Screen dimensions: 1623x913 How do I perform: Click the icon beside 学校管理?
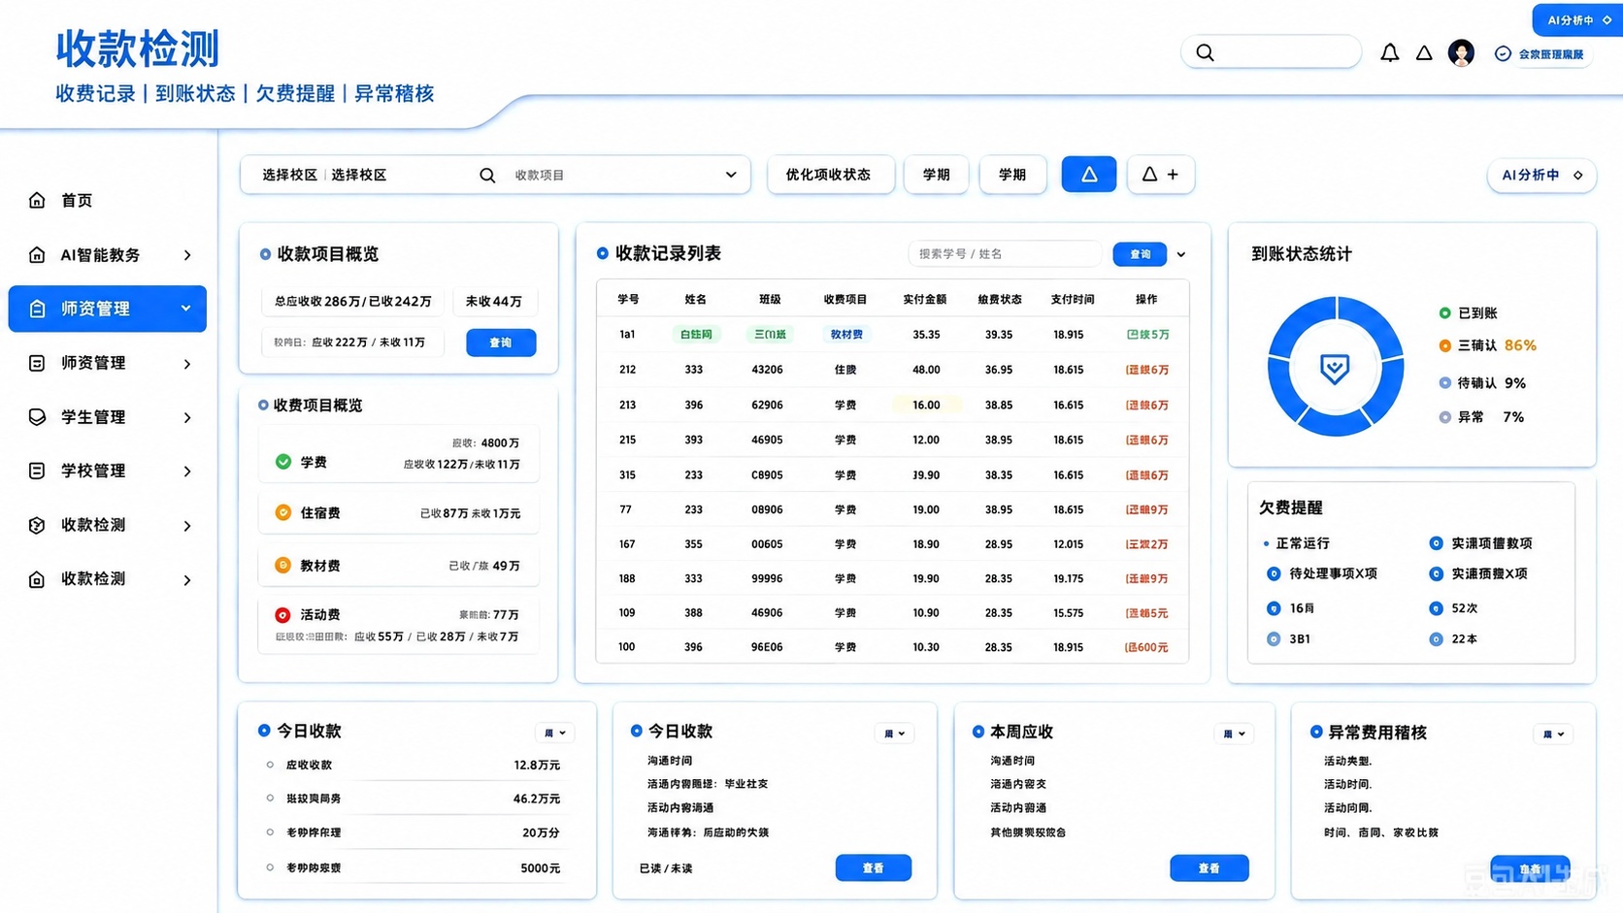37,471
